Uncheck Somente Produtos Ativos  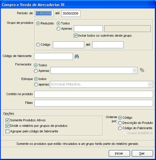tap(7, 120)
